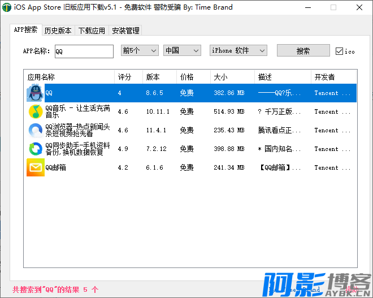
Task: Click the 千万正版 description cell
Action: [280, 111]
